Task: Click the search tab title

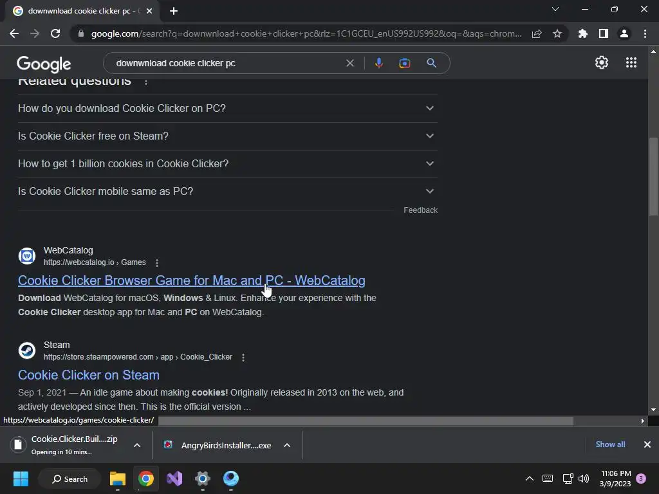Action: pos(81,11)
